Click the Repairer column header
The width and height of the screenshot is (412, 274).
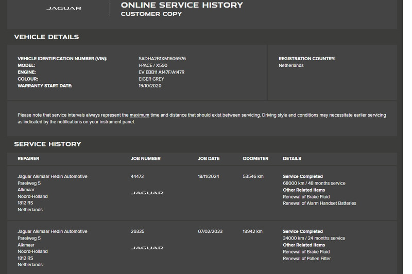coord(28,159)
